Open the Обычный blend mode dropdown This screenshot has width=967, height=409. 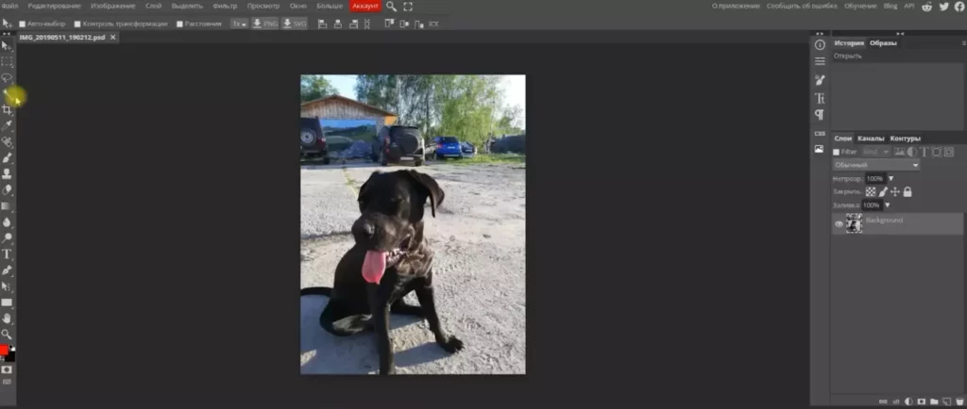coord(875,165)
